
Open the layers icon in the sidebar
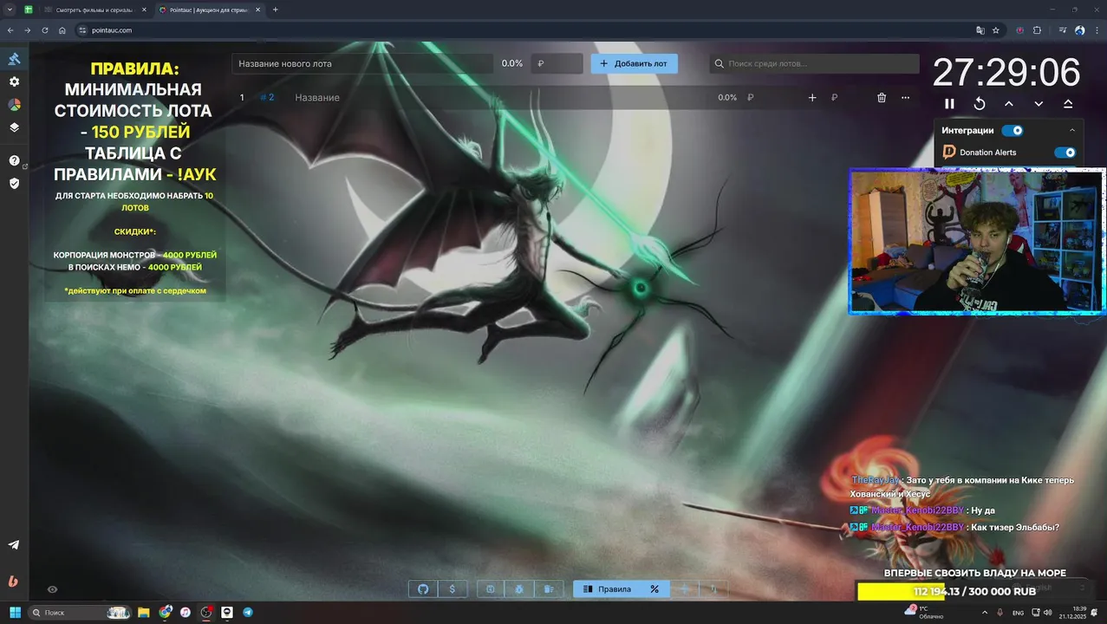(14, 127)
